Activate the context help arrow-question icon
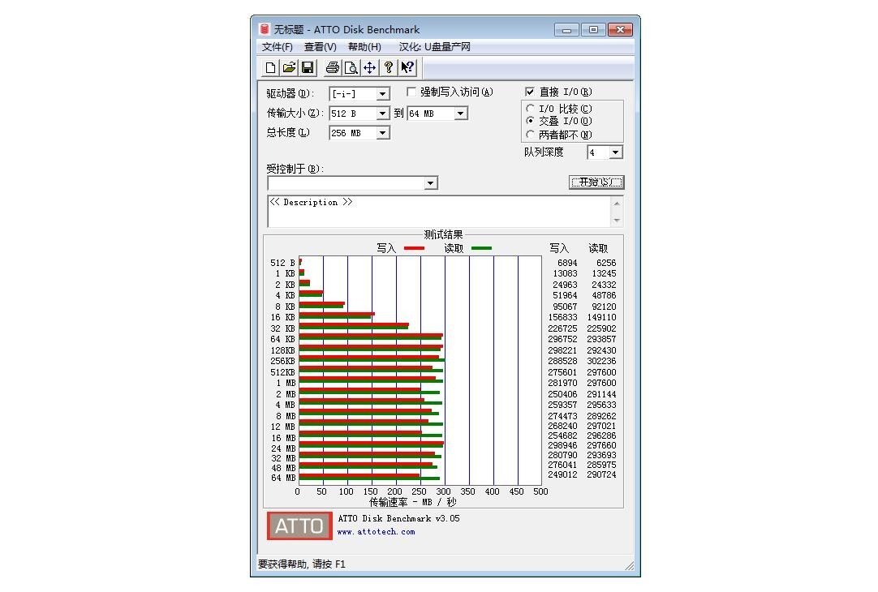 coord(407,67)
